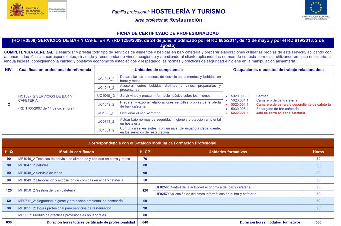Click the European Union flag emblem
This screenshot has width=341, height=226.
[316, 7]
